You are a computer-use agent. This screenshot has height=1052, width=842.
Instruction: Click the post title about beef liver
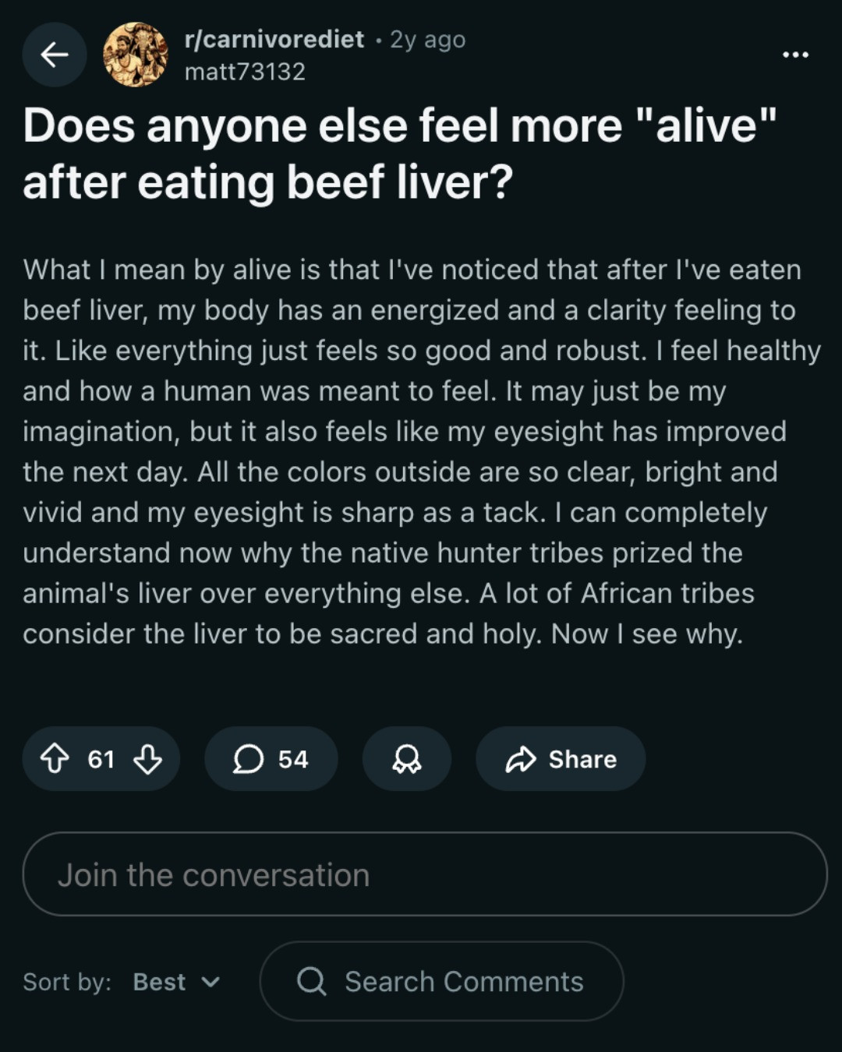pyautogui.click(x=400, y=154)
